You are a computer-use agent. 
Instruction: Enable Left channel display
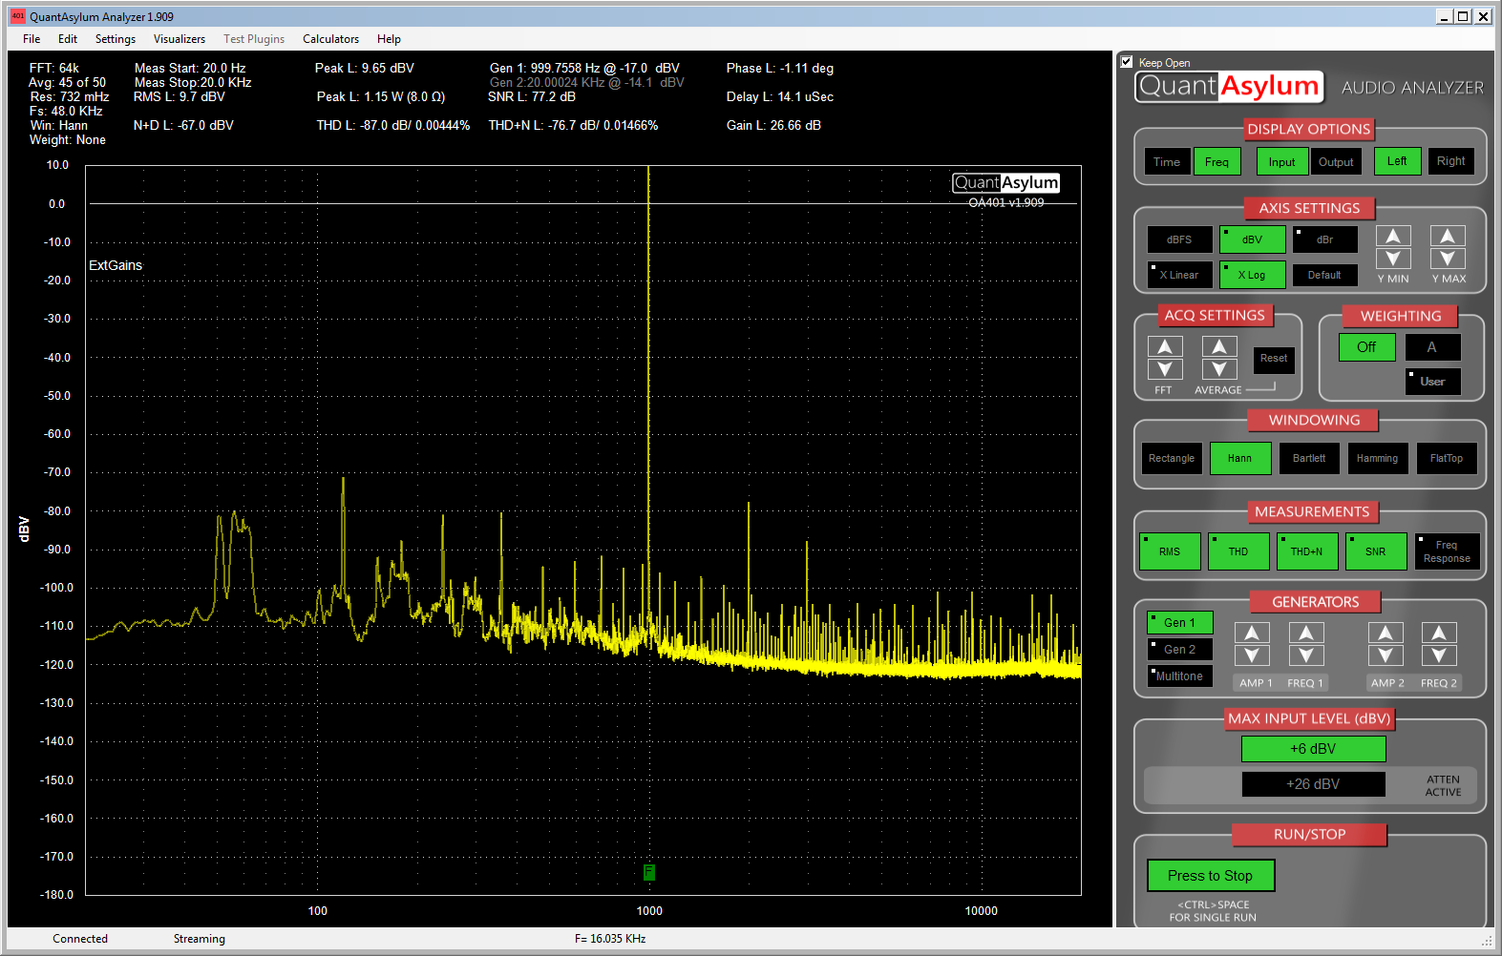click(1397, 161)
